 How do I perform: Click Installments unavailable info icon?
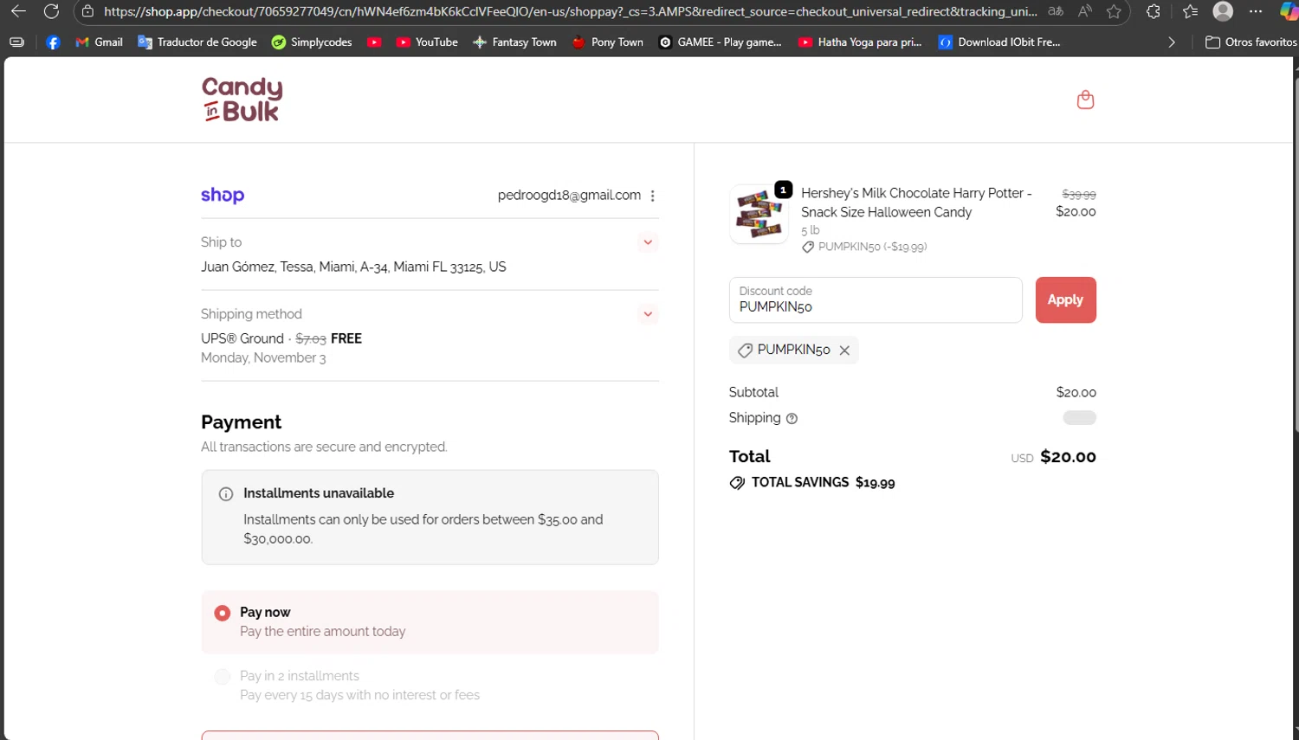[226, 494]
